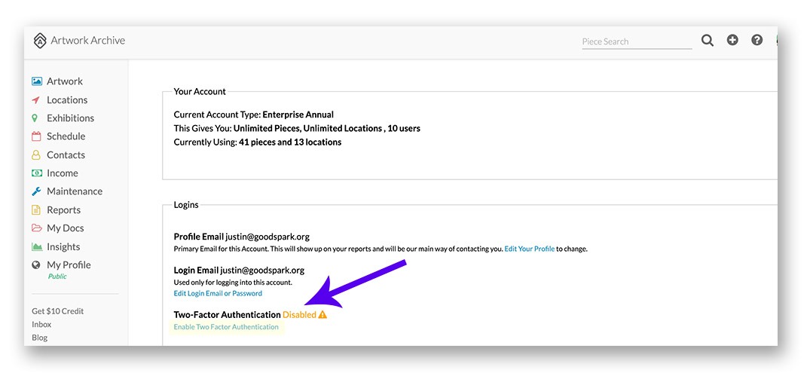804x376 pixels.
Task: Go to Locations in sidebar
Action: click(x=67, y=100)
